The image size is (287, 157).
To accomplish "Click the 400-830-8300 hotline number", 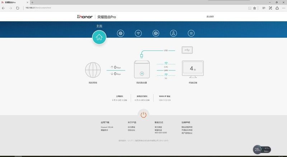I will pyautogui.click(x=161, y=133).
